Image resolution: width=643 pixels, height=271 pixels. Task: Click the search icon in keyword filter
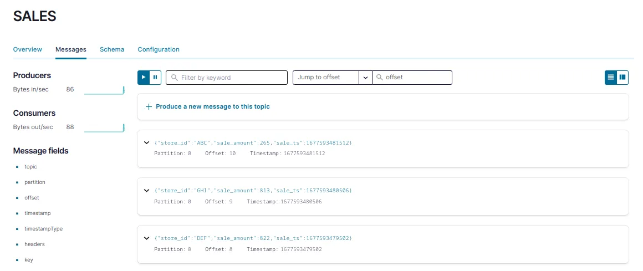click(174, 78)
